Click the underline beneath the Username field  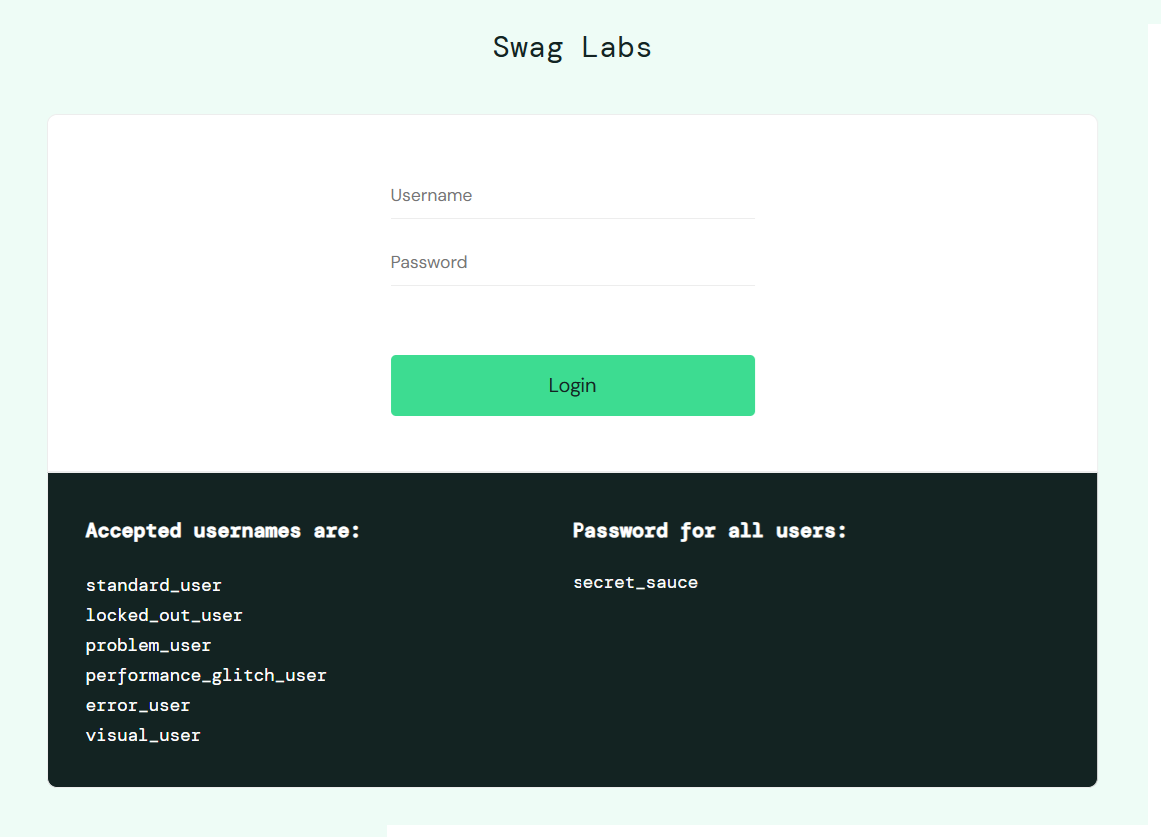pos(573,219)
